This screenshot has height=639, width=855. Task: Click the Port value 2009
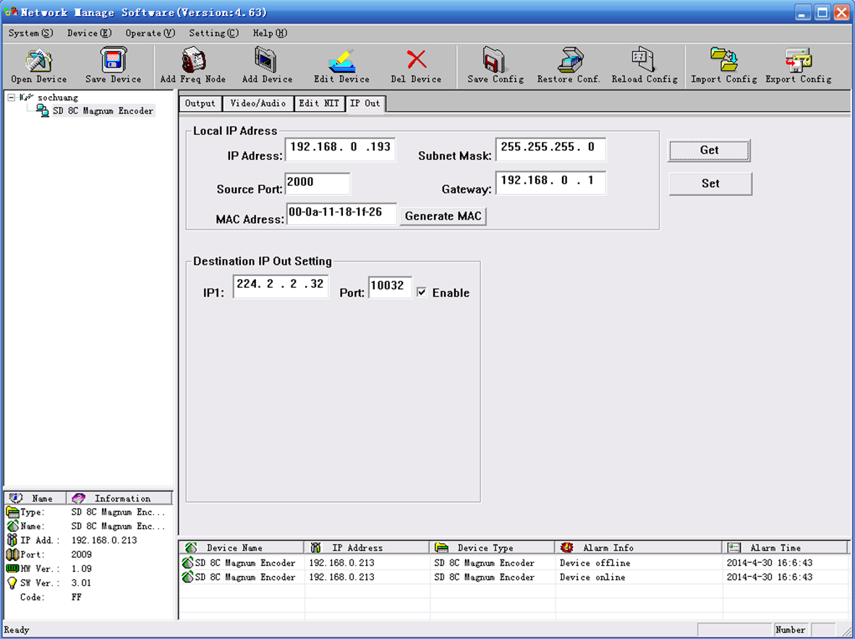tap(82, 554)
